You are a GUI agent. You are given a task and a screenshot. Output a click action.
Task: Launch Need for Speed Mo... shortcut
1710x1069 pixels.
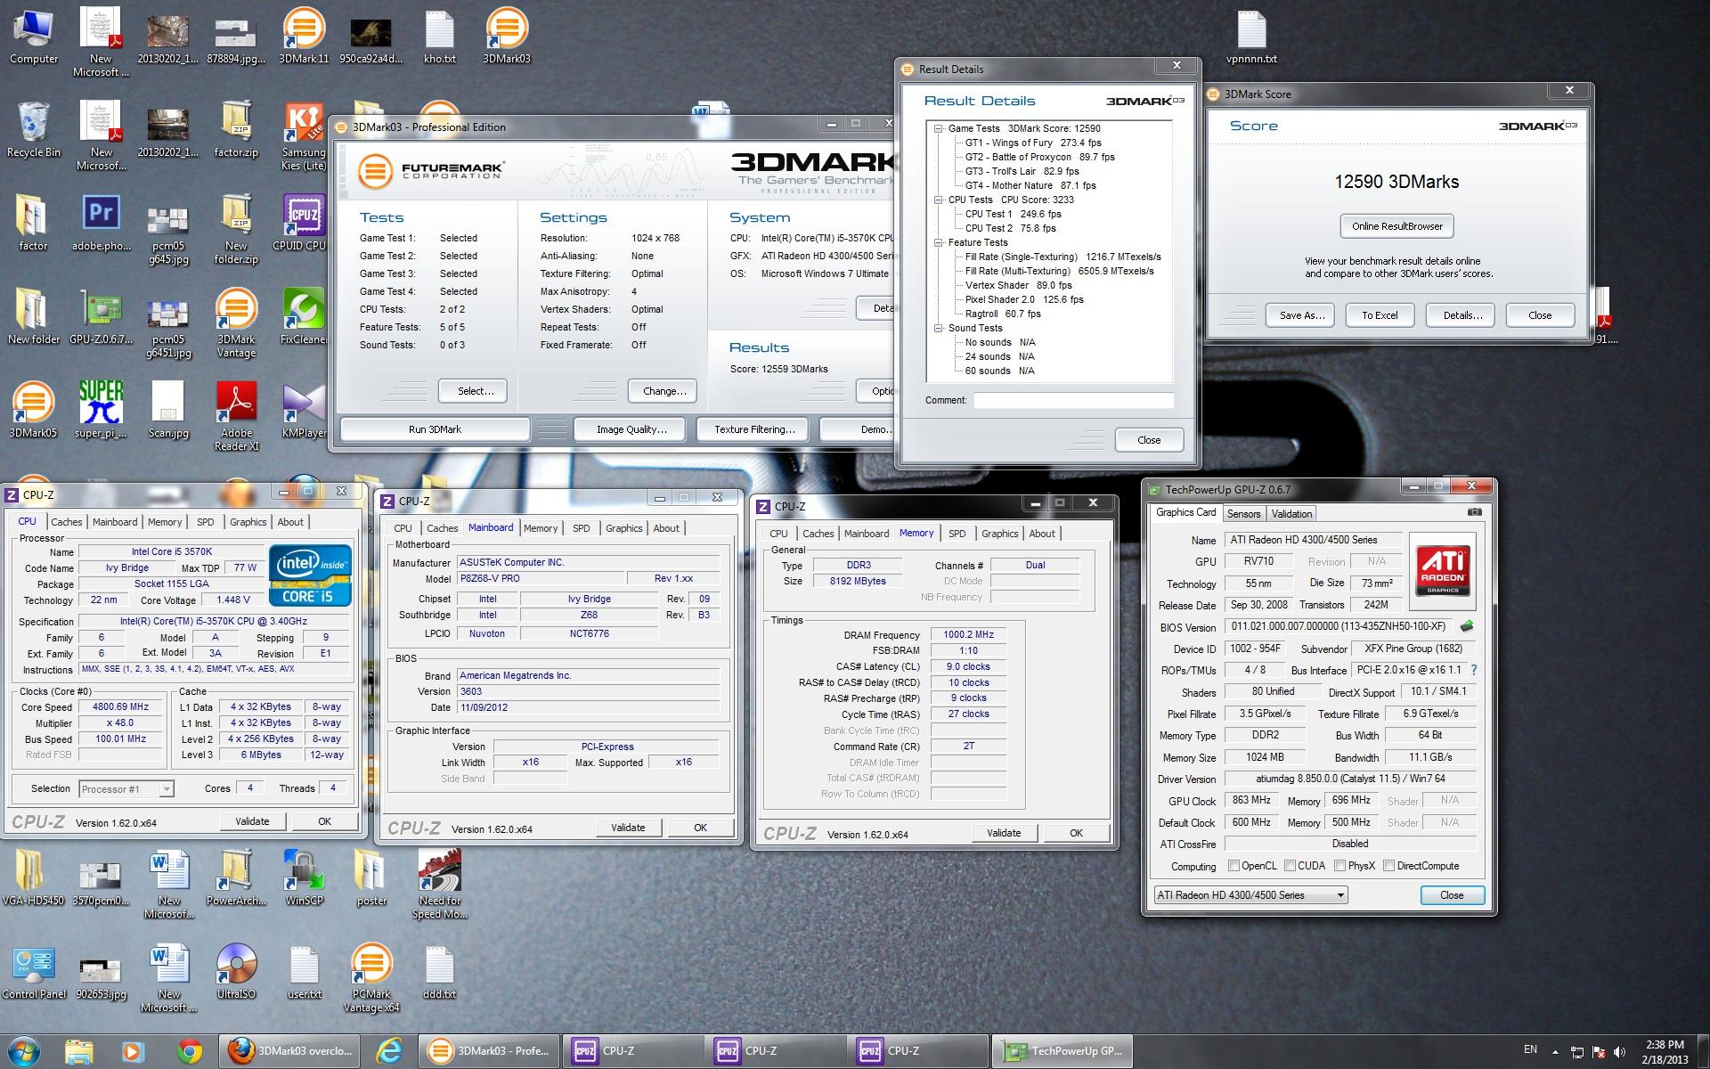[x=440, y=884]
